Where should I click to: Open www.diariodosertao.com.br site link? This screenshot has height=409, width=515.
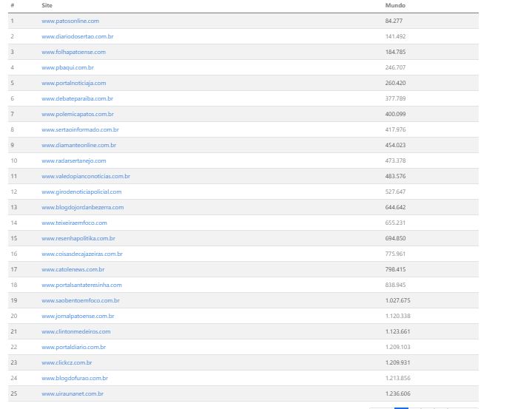pos(78,36)
